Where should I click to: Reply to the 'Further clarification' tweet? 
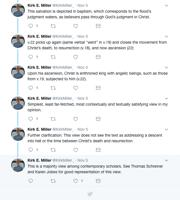[31, 150]
